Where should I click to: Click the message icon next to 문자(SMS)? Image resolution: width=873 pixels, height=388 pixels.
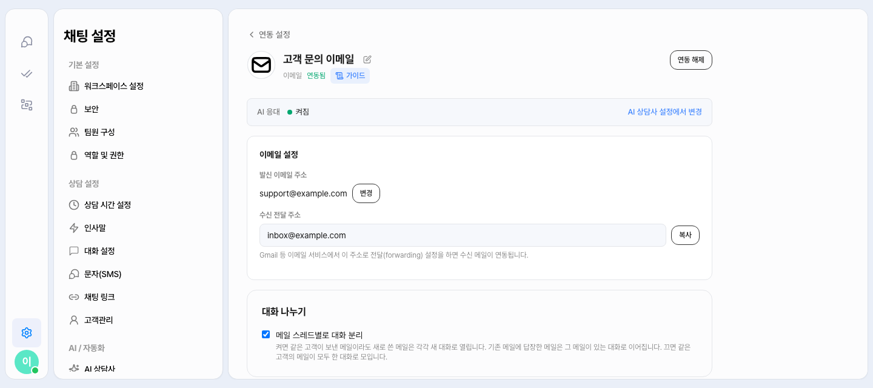74,274
